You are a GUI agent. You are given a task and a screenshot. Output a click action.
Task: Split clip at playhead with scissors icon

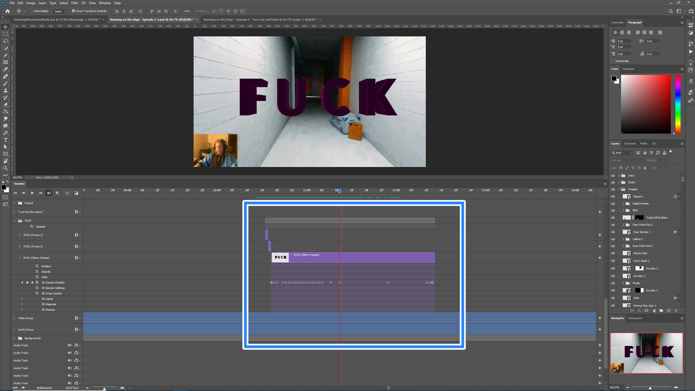(x=67, y=193)
